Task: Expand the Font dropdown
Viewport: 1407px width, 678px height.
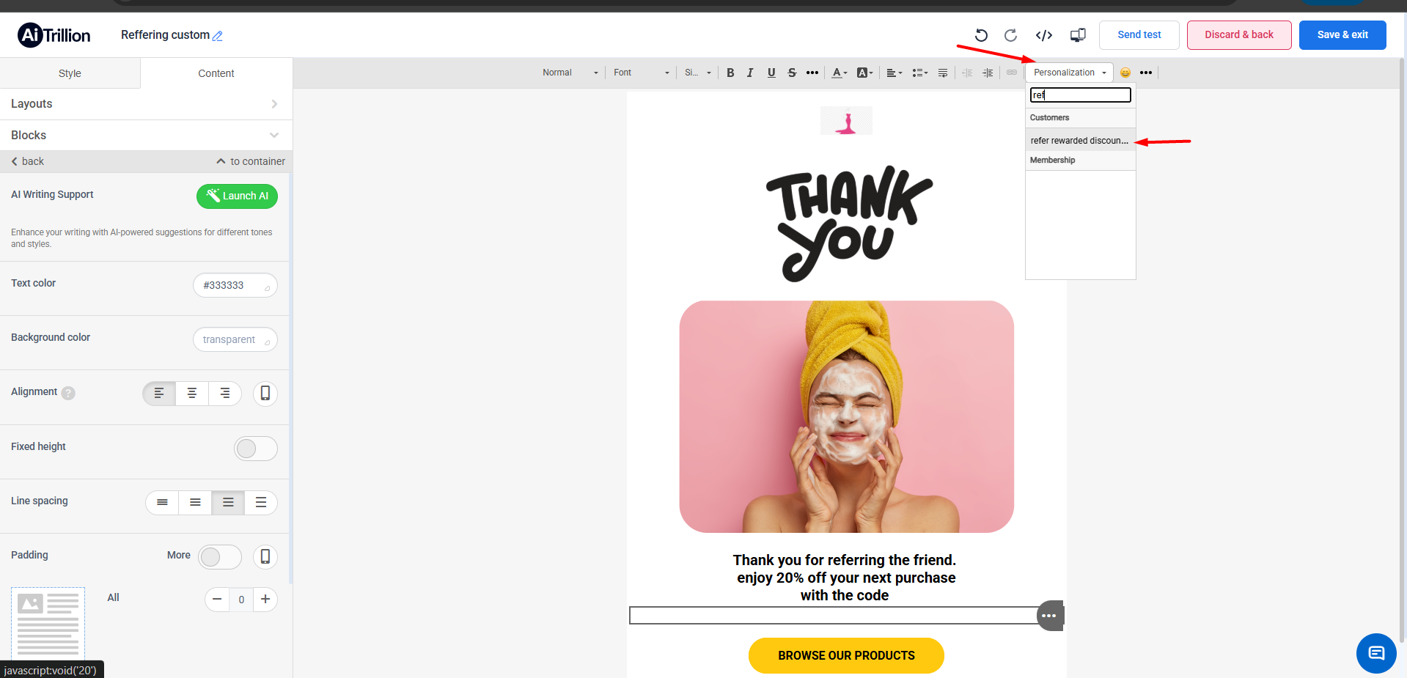Action: pyautogui.click(x=642, y=73)
